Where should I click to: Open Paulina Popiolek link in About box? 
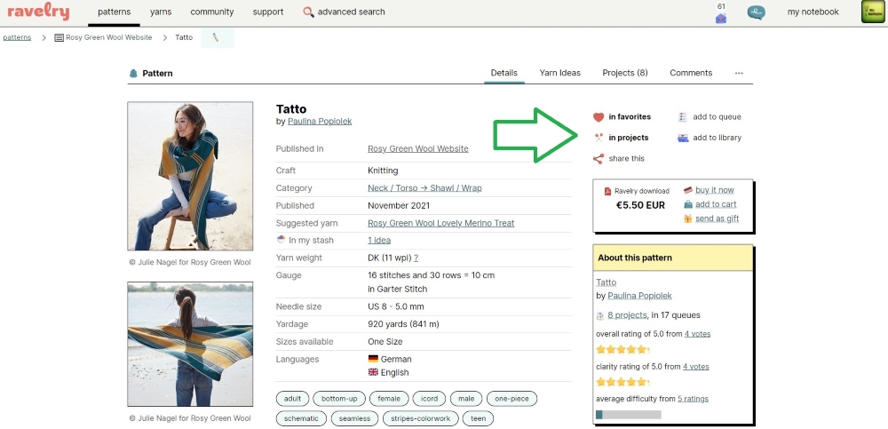point(639,296)
